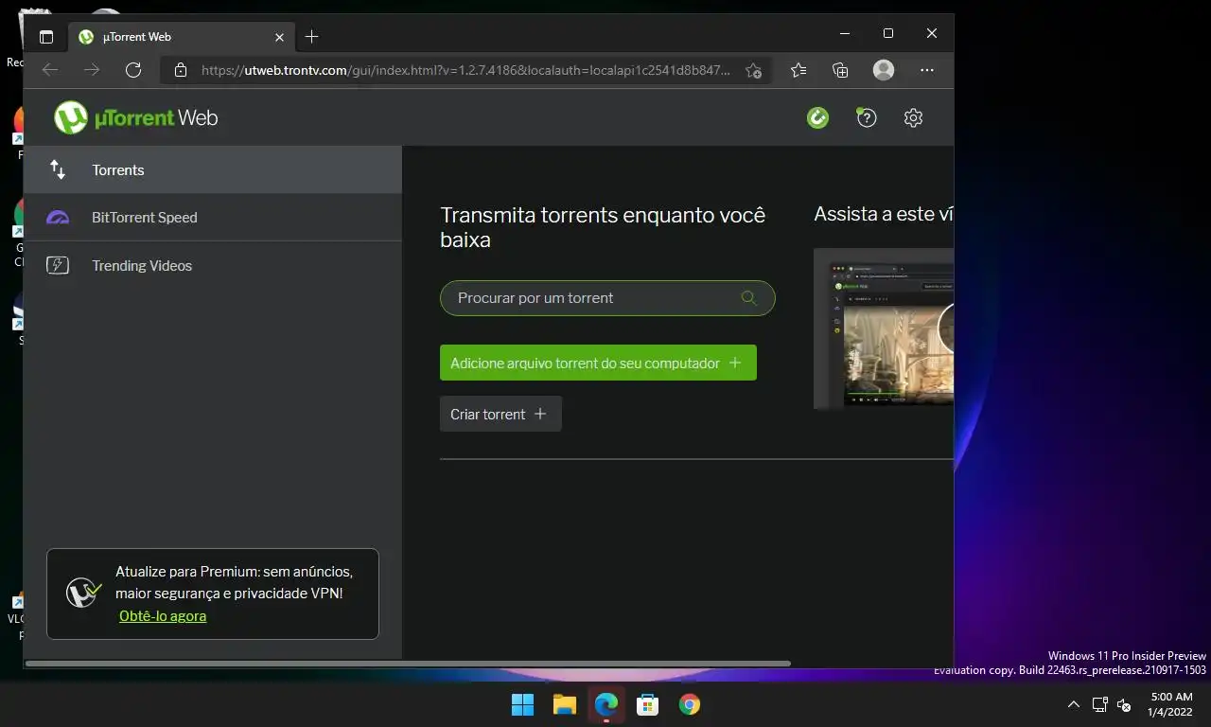Image resolution: width=1211 pixels, height=727 pixels.
Task: Click the 'Obtê-lo agora' premium link
Action: click(163, 616)
